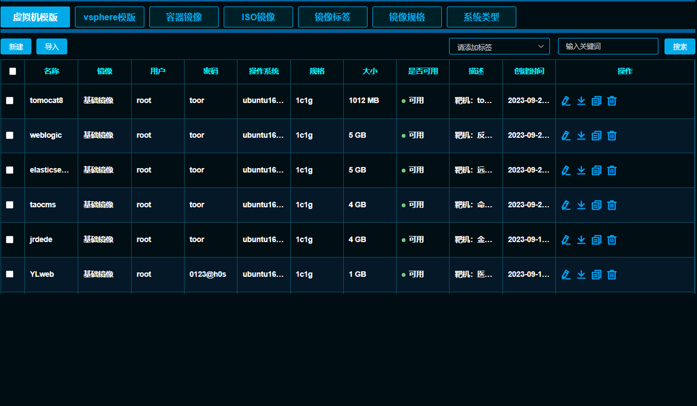
Task: Click the 大小 column header
Action: click(370, 71)
